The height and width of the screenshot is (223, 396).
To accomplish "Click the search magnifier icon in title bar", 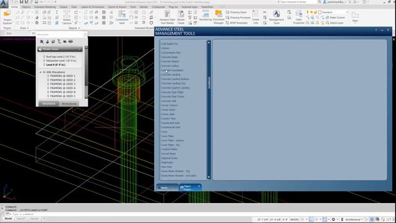I will [x=320, y=2].
